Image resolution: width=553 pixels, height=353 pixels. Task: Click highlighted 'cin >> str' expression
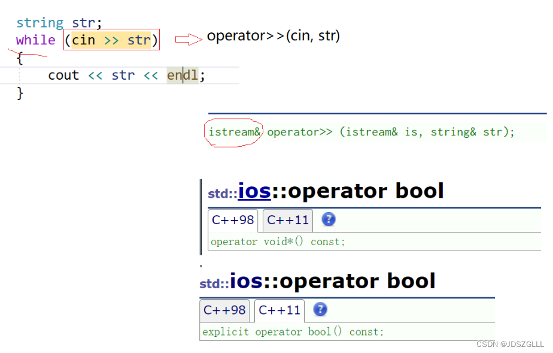(x=111, y=40)
